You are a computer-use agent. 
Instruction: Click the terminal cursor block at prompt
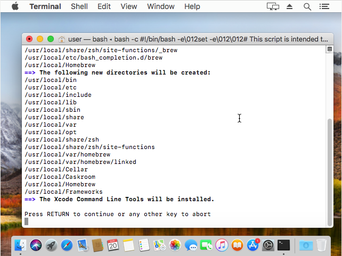[x=27, y=221]
